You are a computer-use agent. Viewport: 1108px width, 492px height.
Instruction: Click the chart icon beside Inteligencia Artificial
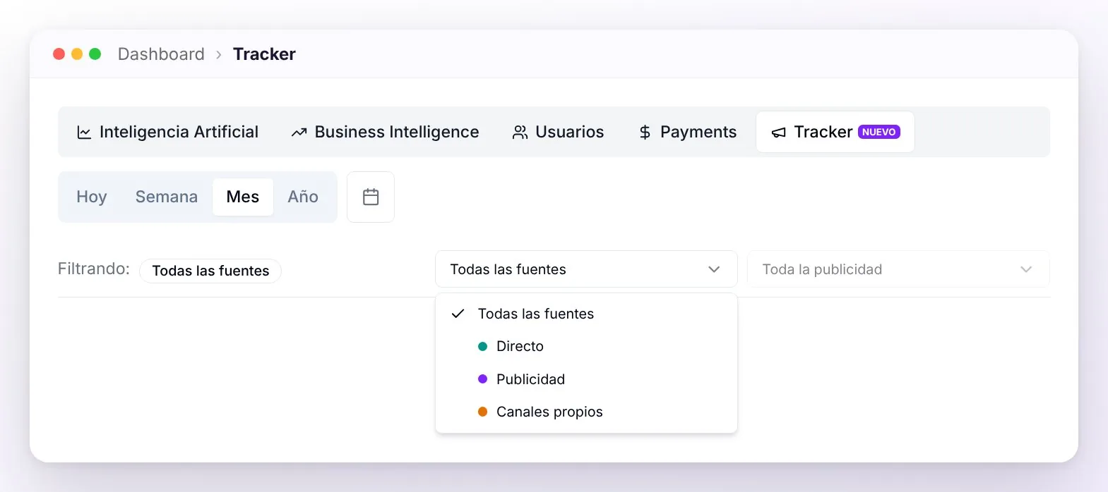[84, 133]
